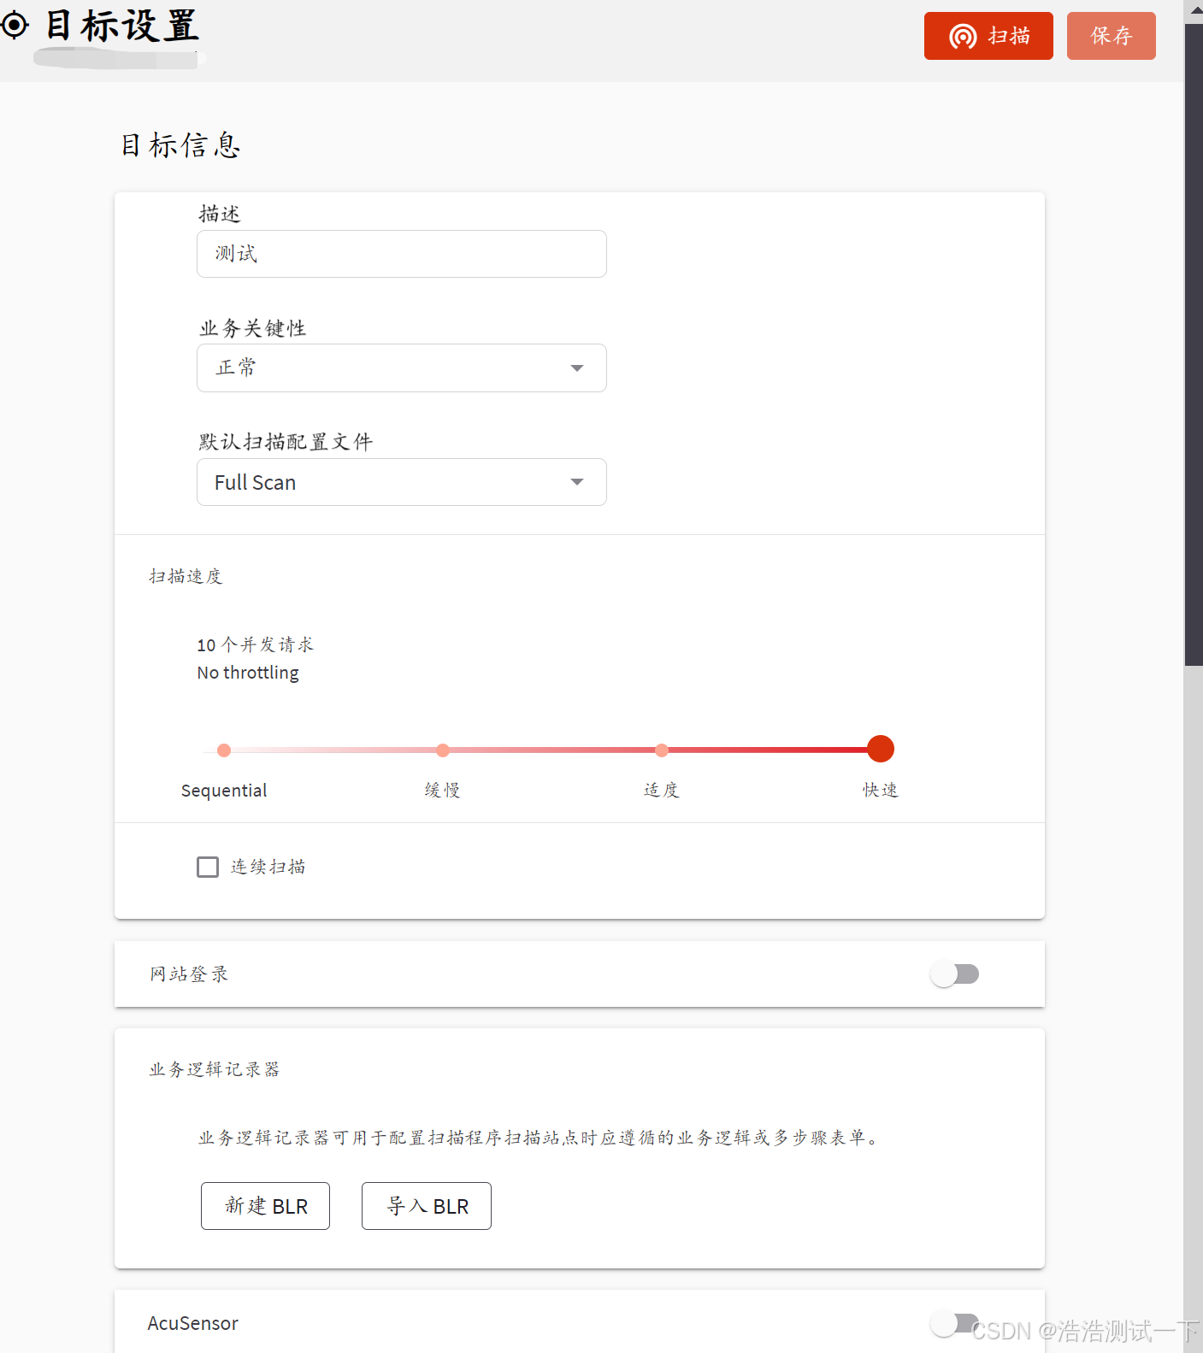Toggle the 网站登录 switch
Screen dimensions: 1203x1353
[955, 974]
